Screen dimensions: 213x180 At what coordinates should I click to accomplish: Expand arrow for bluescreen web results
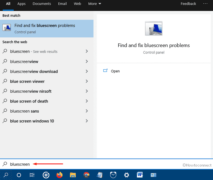[x=87, y=51]
